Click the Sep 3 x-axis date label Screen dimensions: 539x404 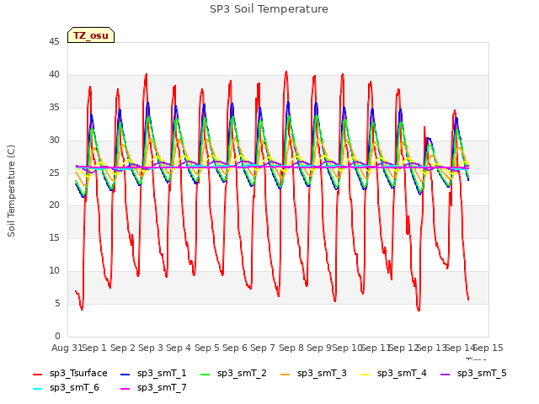click(x=151, y=348)
